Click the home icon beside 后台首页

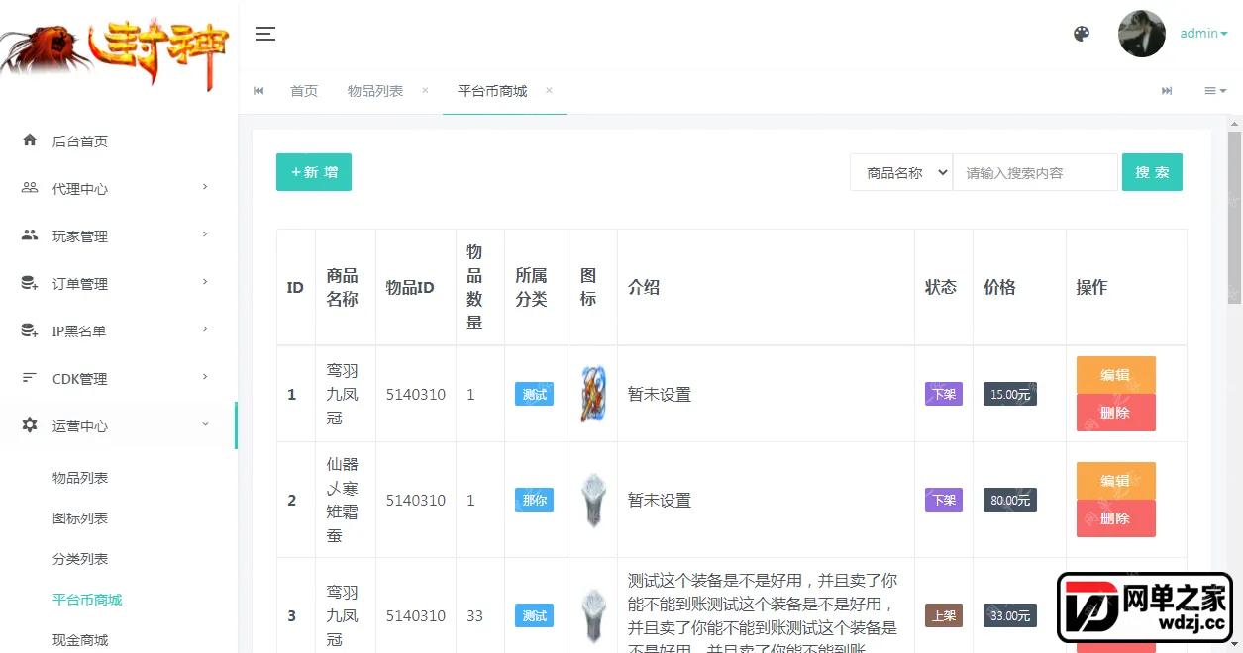point(30,140)
